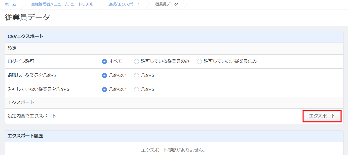Select すべて for ログイン許可

coord(104,61)
